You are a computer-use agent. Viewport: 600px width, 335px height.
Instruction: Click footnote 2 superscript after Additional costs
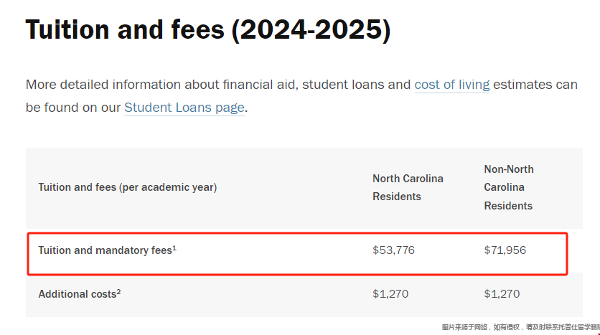[118, 292]
